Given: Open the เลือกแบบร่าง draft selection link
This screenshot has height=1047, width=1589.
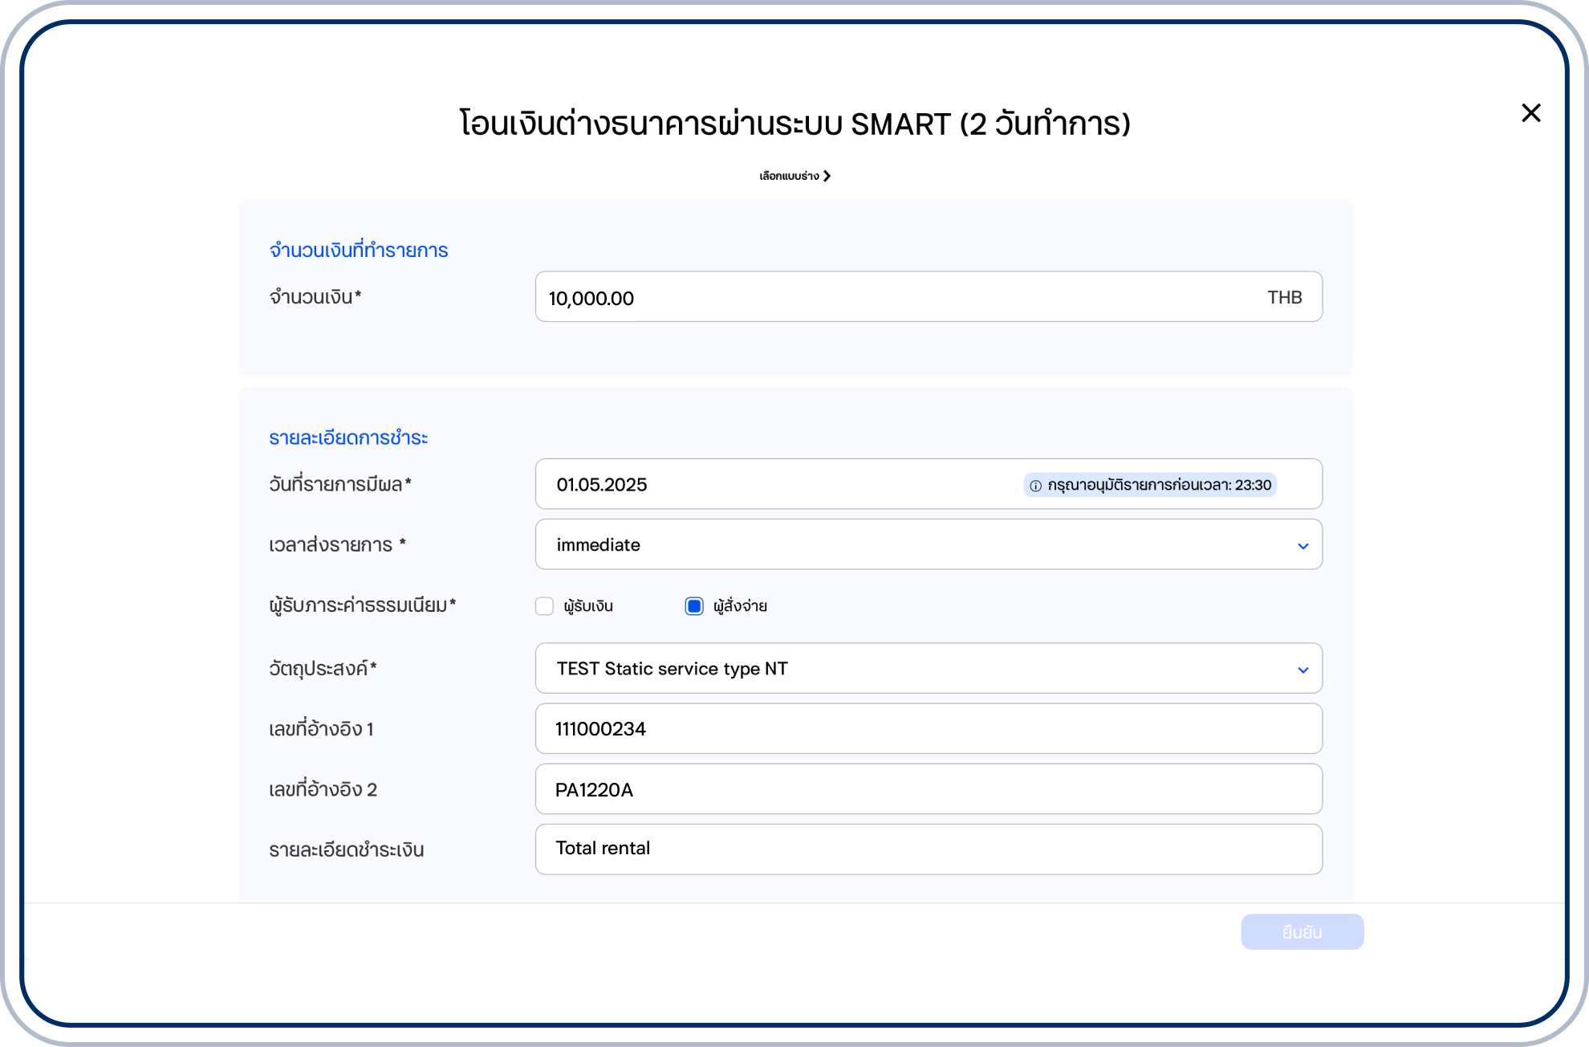Looking at the screenshot, I should point(789,176).
